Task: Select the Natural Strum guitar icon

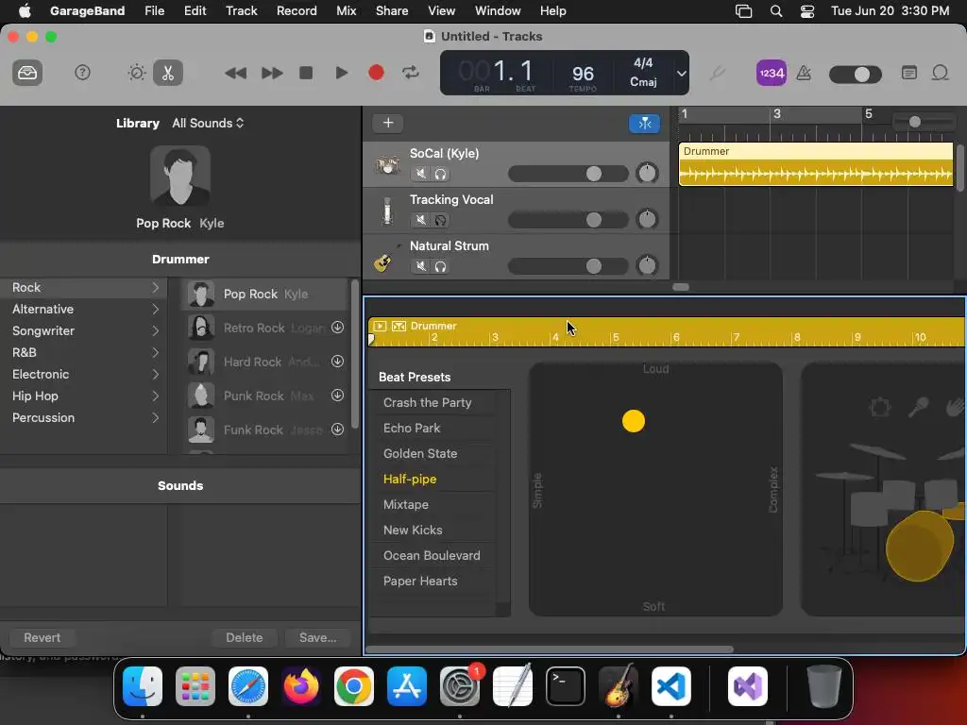Action: [x=383, y=261]
